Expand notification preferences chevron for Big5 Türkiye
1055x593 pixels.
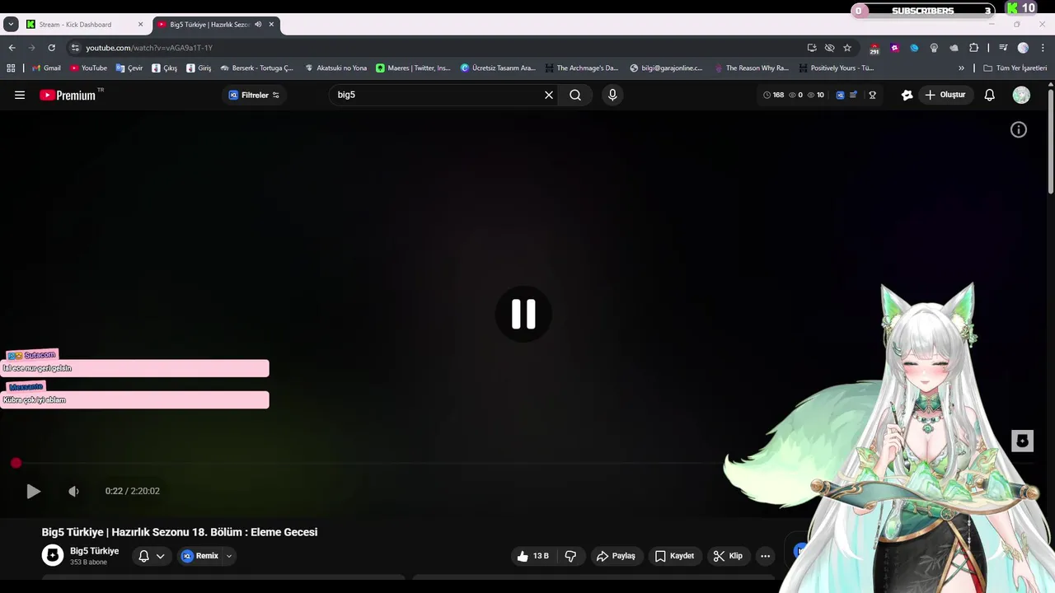(x=160, y=556)
